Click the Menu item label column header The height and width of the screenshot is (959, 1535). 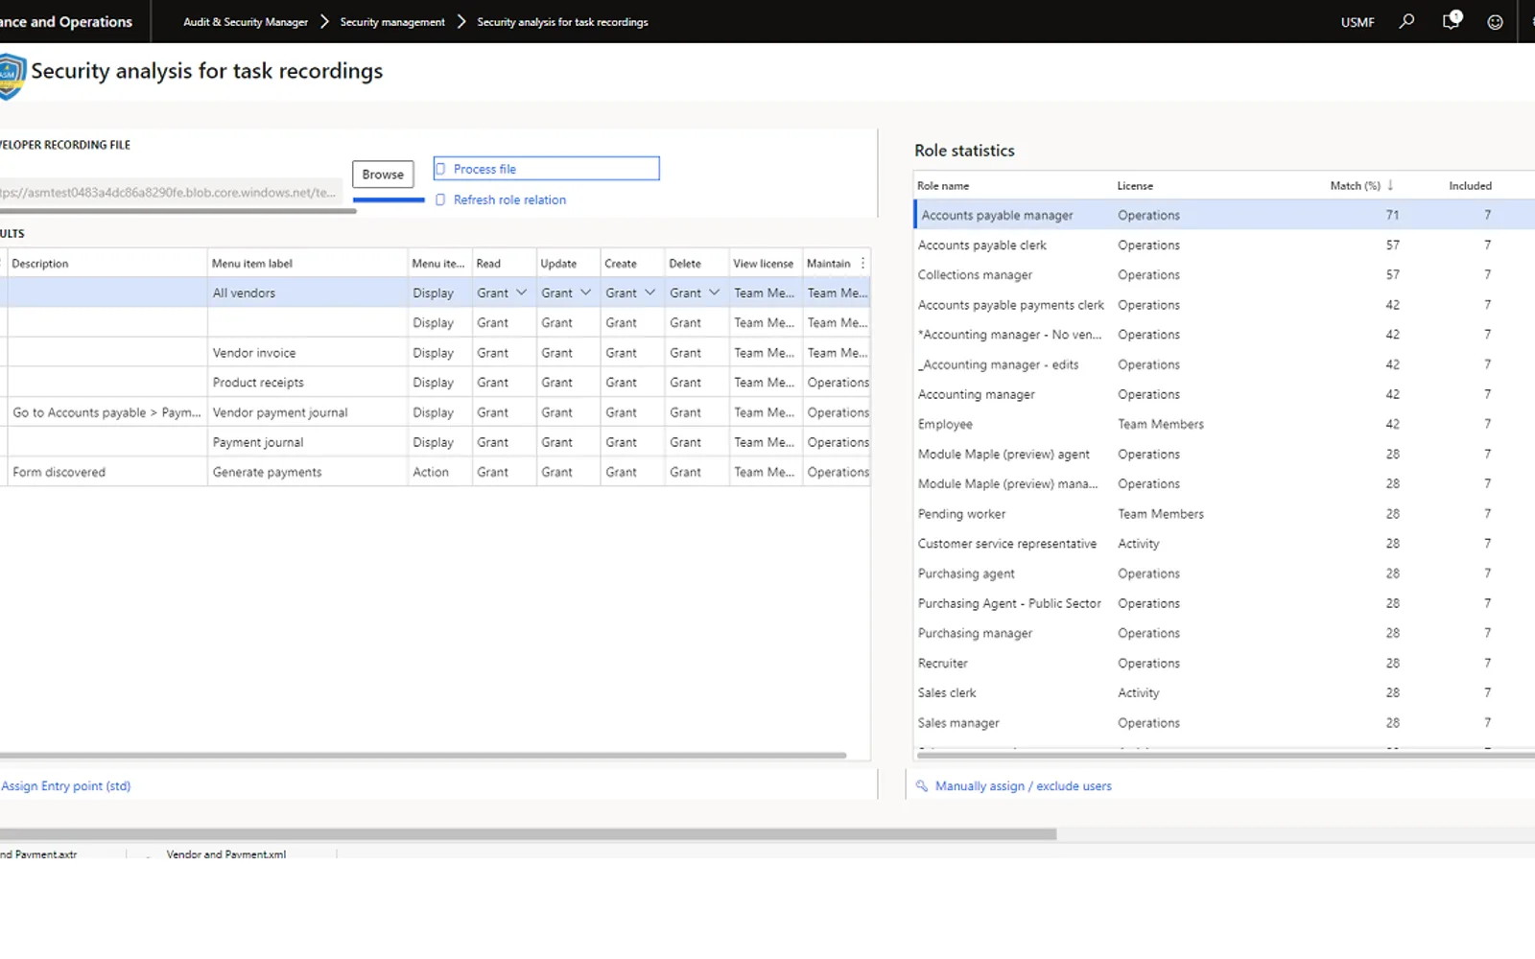pyautogui.click(x=252, y=263)
